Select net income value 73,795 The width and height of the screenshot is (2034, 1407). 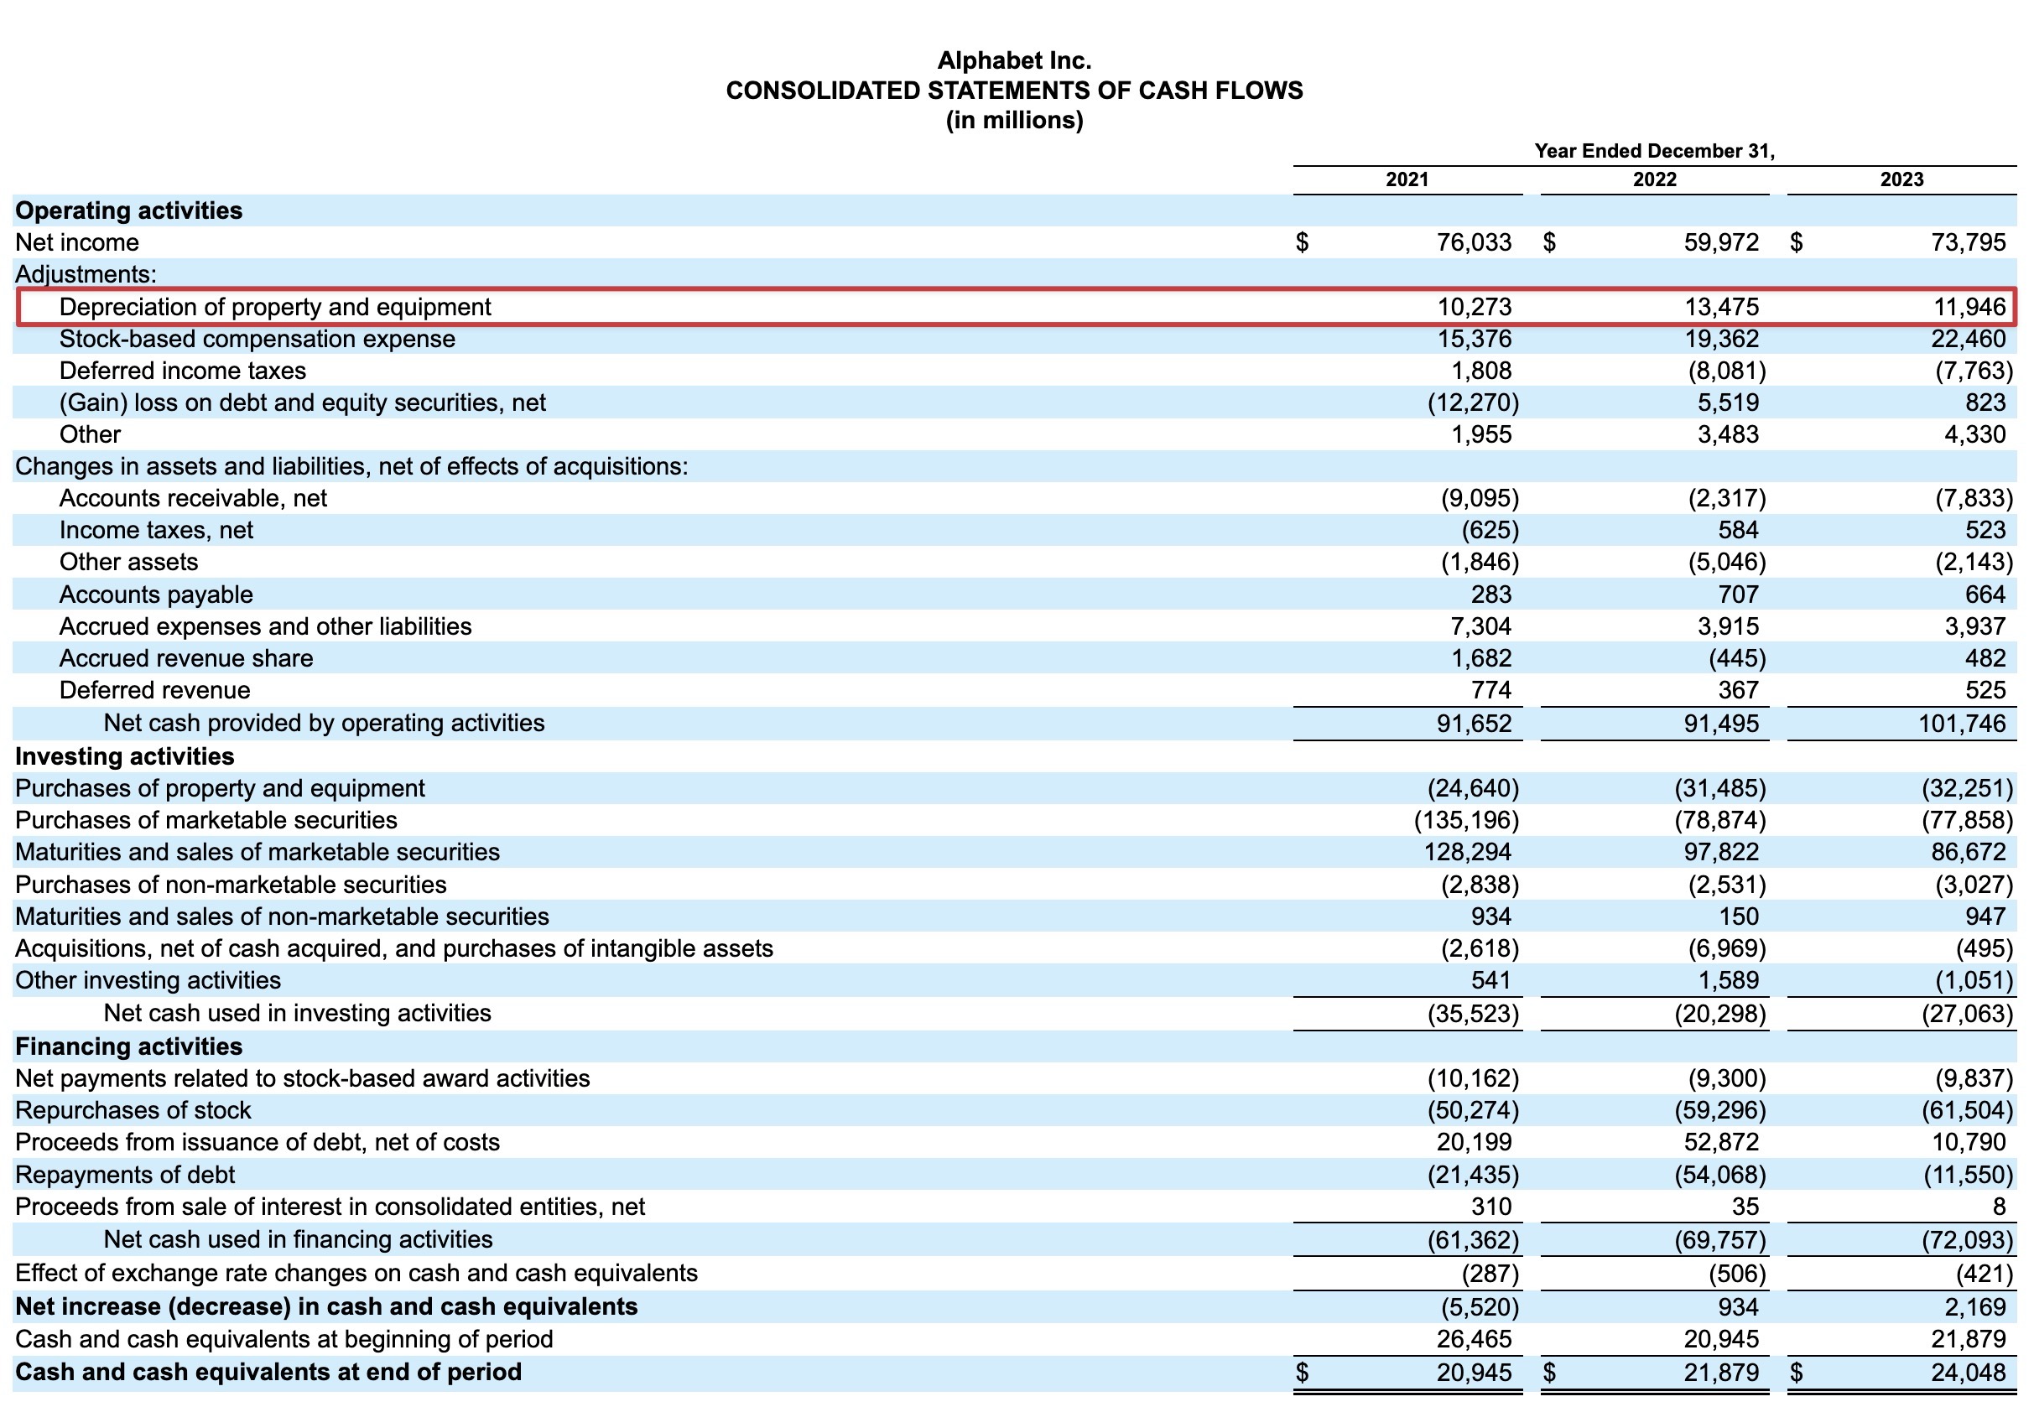[x=1968, y=242]
